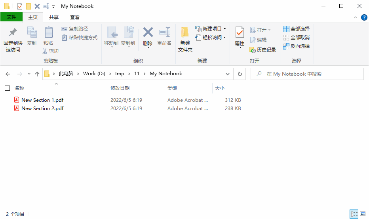Collapse the ribbon with the chevron
The image size is (369, 219).
[356, 17]
